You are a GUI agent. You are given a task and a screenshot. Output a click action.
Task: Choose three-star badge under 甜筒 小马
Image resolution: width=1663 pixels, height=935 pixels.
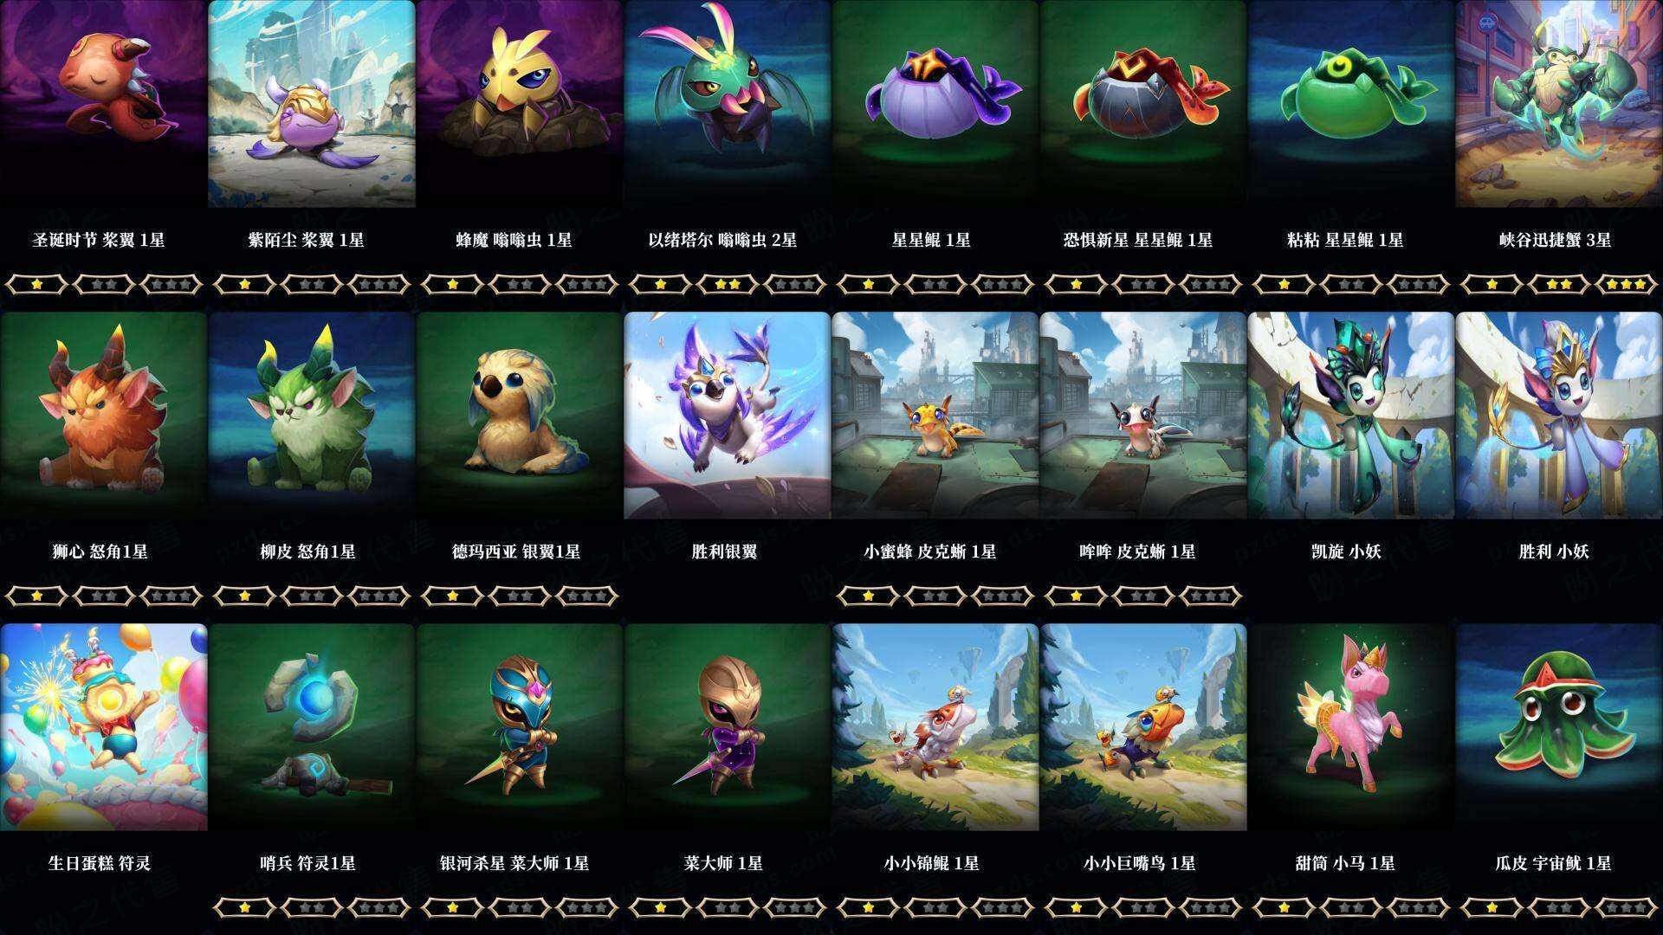coord(1419,907)
